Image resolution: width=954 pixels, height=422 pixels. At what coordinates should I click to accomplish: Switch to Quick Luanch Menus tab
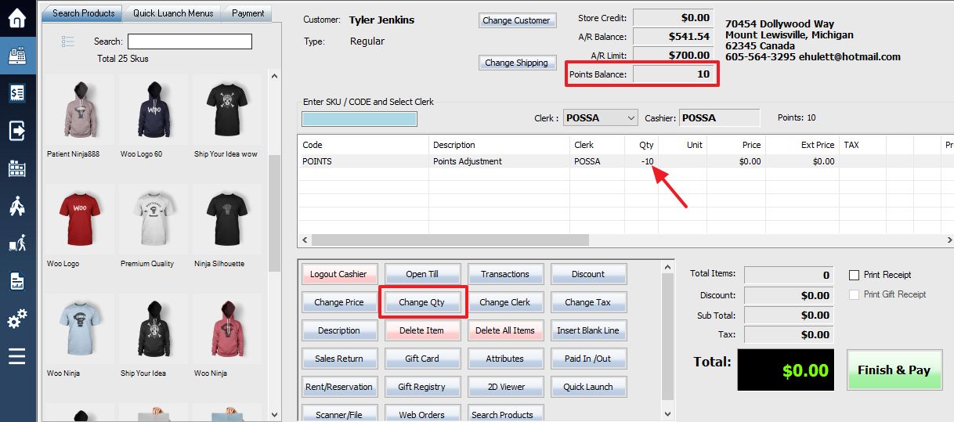pos(173,13)
